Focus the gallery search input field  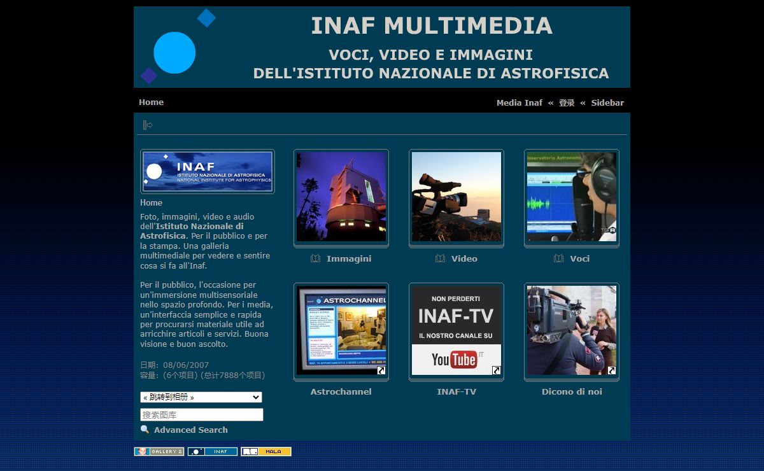202,415
